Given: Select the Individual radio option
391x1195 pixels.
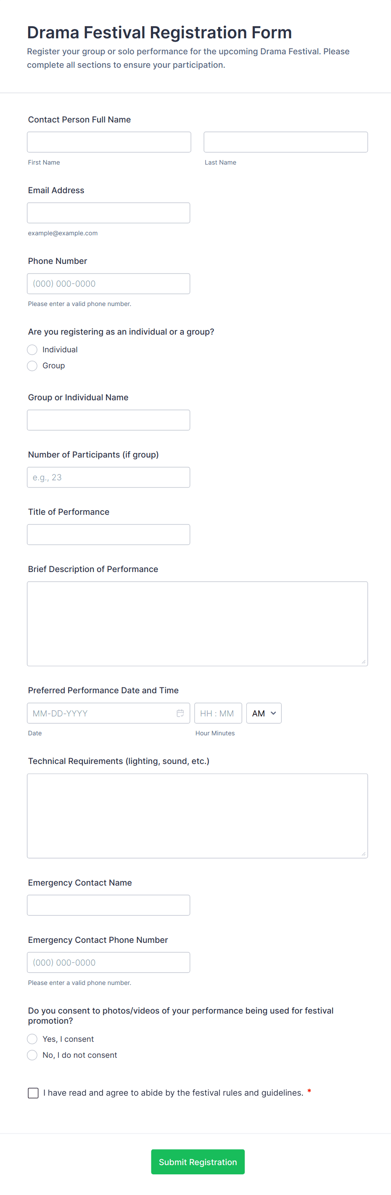Looking at the screenshot, I should (32, 349).
